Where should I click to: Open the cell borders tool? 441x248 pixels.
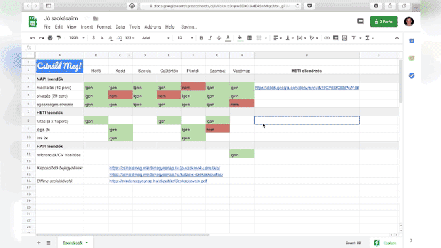pyautogui.click(x=250, y=38)
